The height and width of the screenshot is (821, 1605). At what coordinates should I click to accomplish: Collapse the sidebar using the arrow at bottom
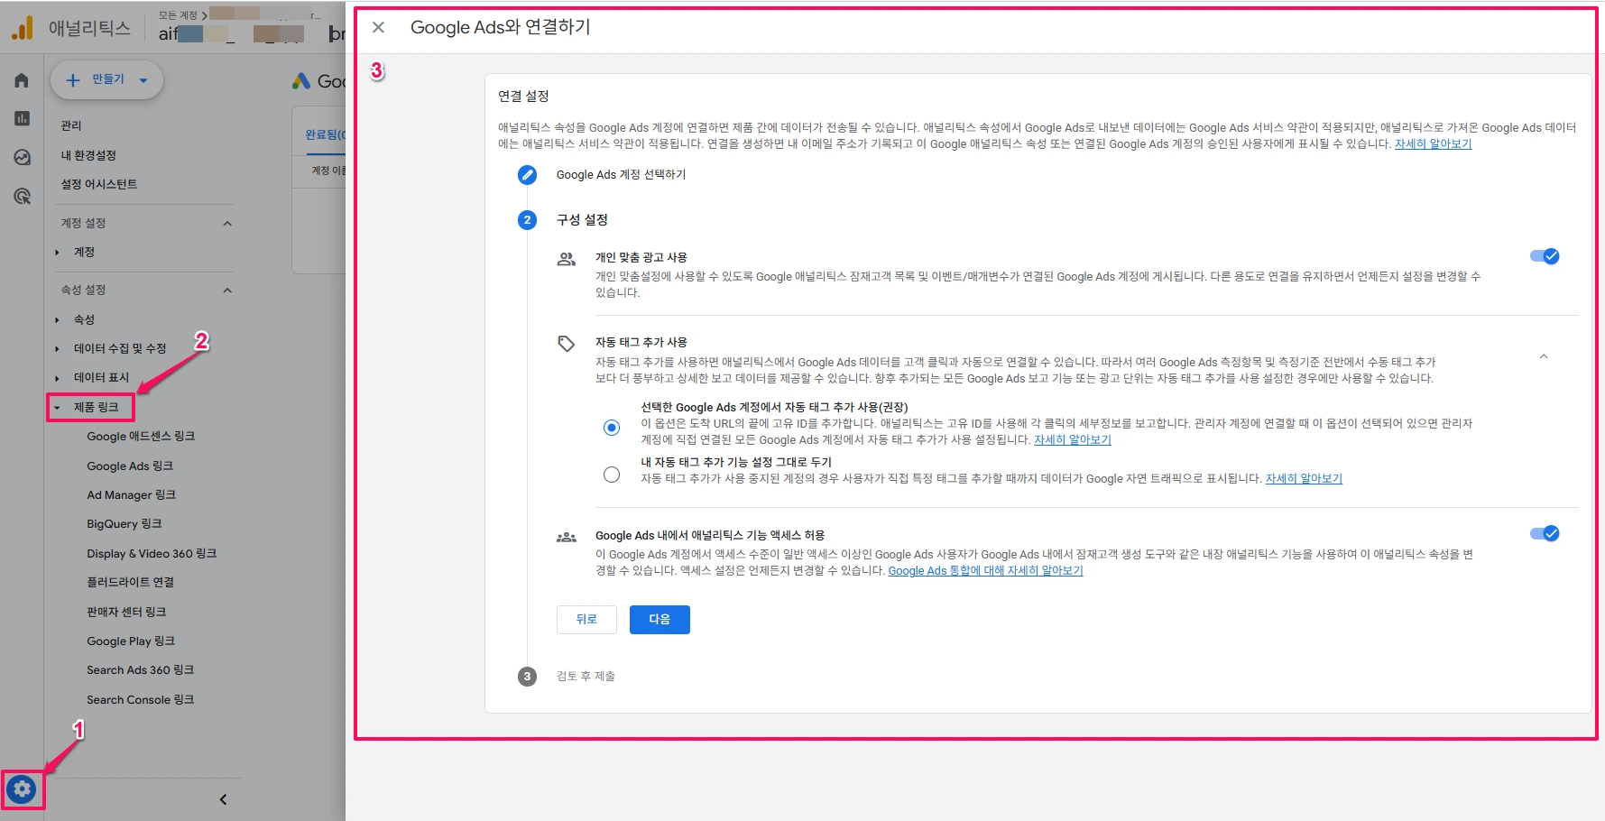coord(222,798)
